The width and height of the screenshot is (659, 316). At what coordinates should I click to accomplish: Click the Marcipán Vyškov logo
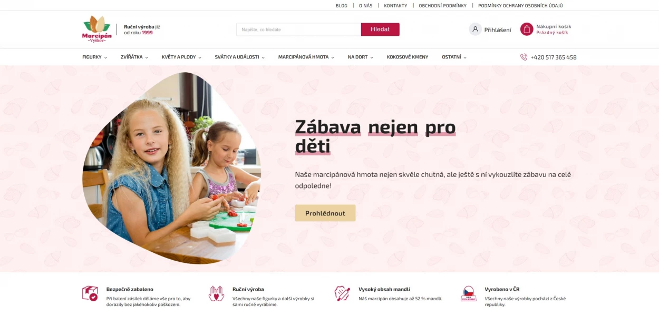[97, 29]
